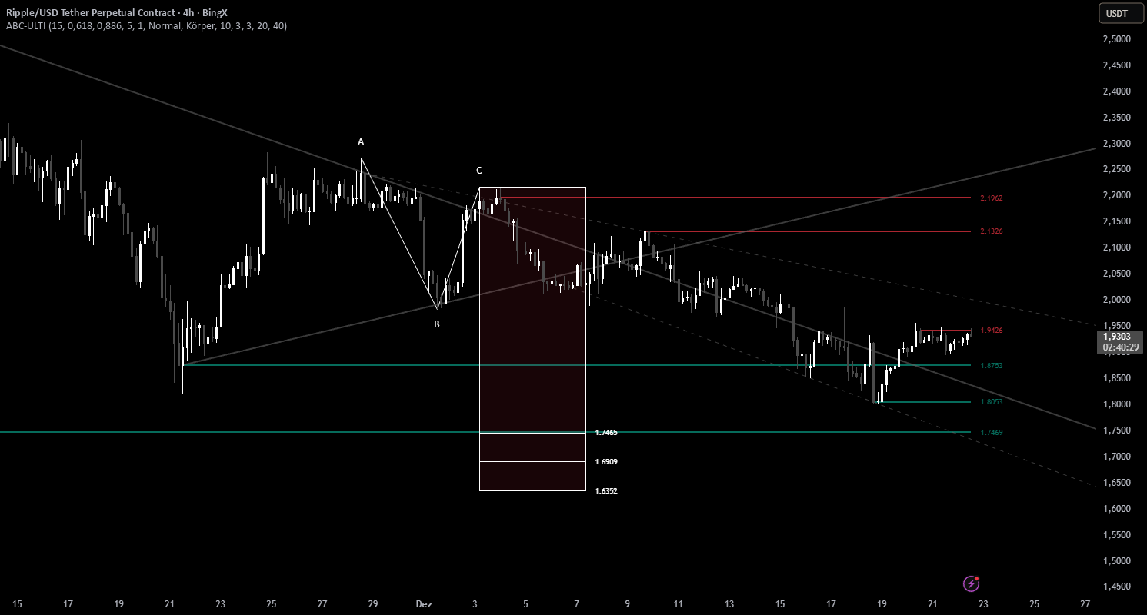Select the green 1.7469 level label
This screenshot has height=615, width=1147.
point(991,433)
